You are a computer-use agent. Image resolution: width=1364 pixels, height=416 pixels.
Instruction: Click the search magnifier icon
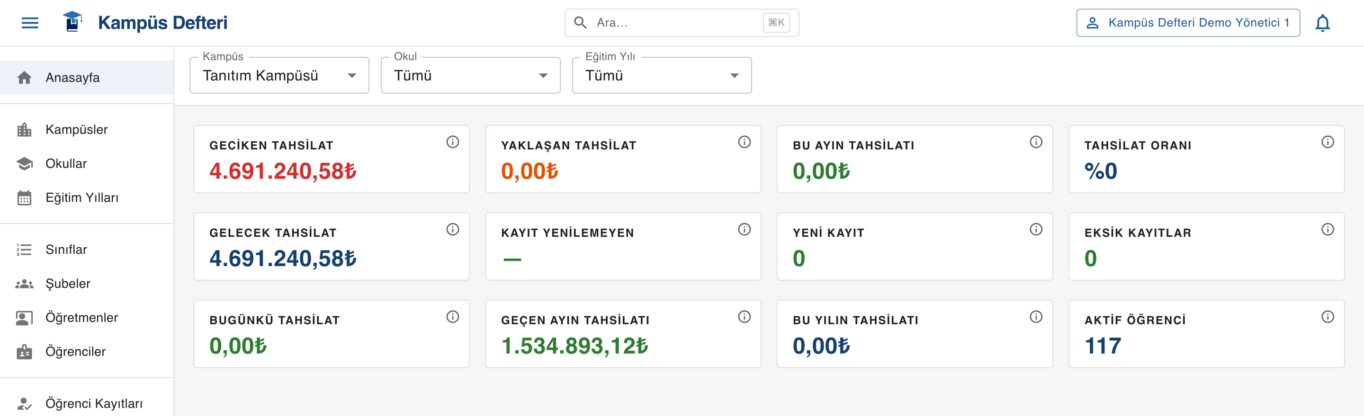coord(580,23)
